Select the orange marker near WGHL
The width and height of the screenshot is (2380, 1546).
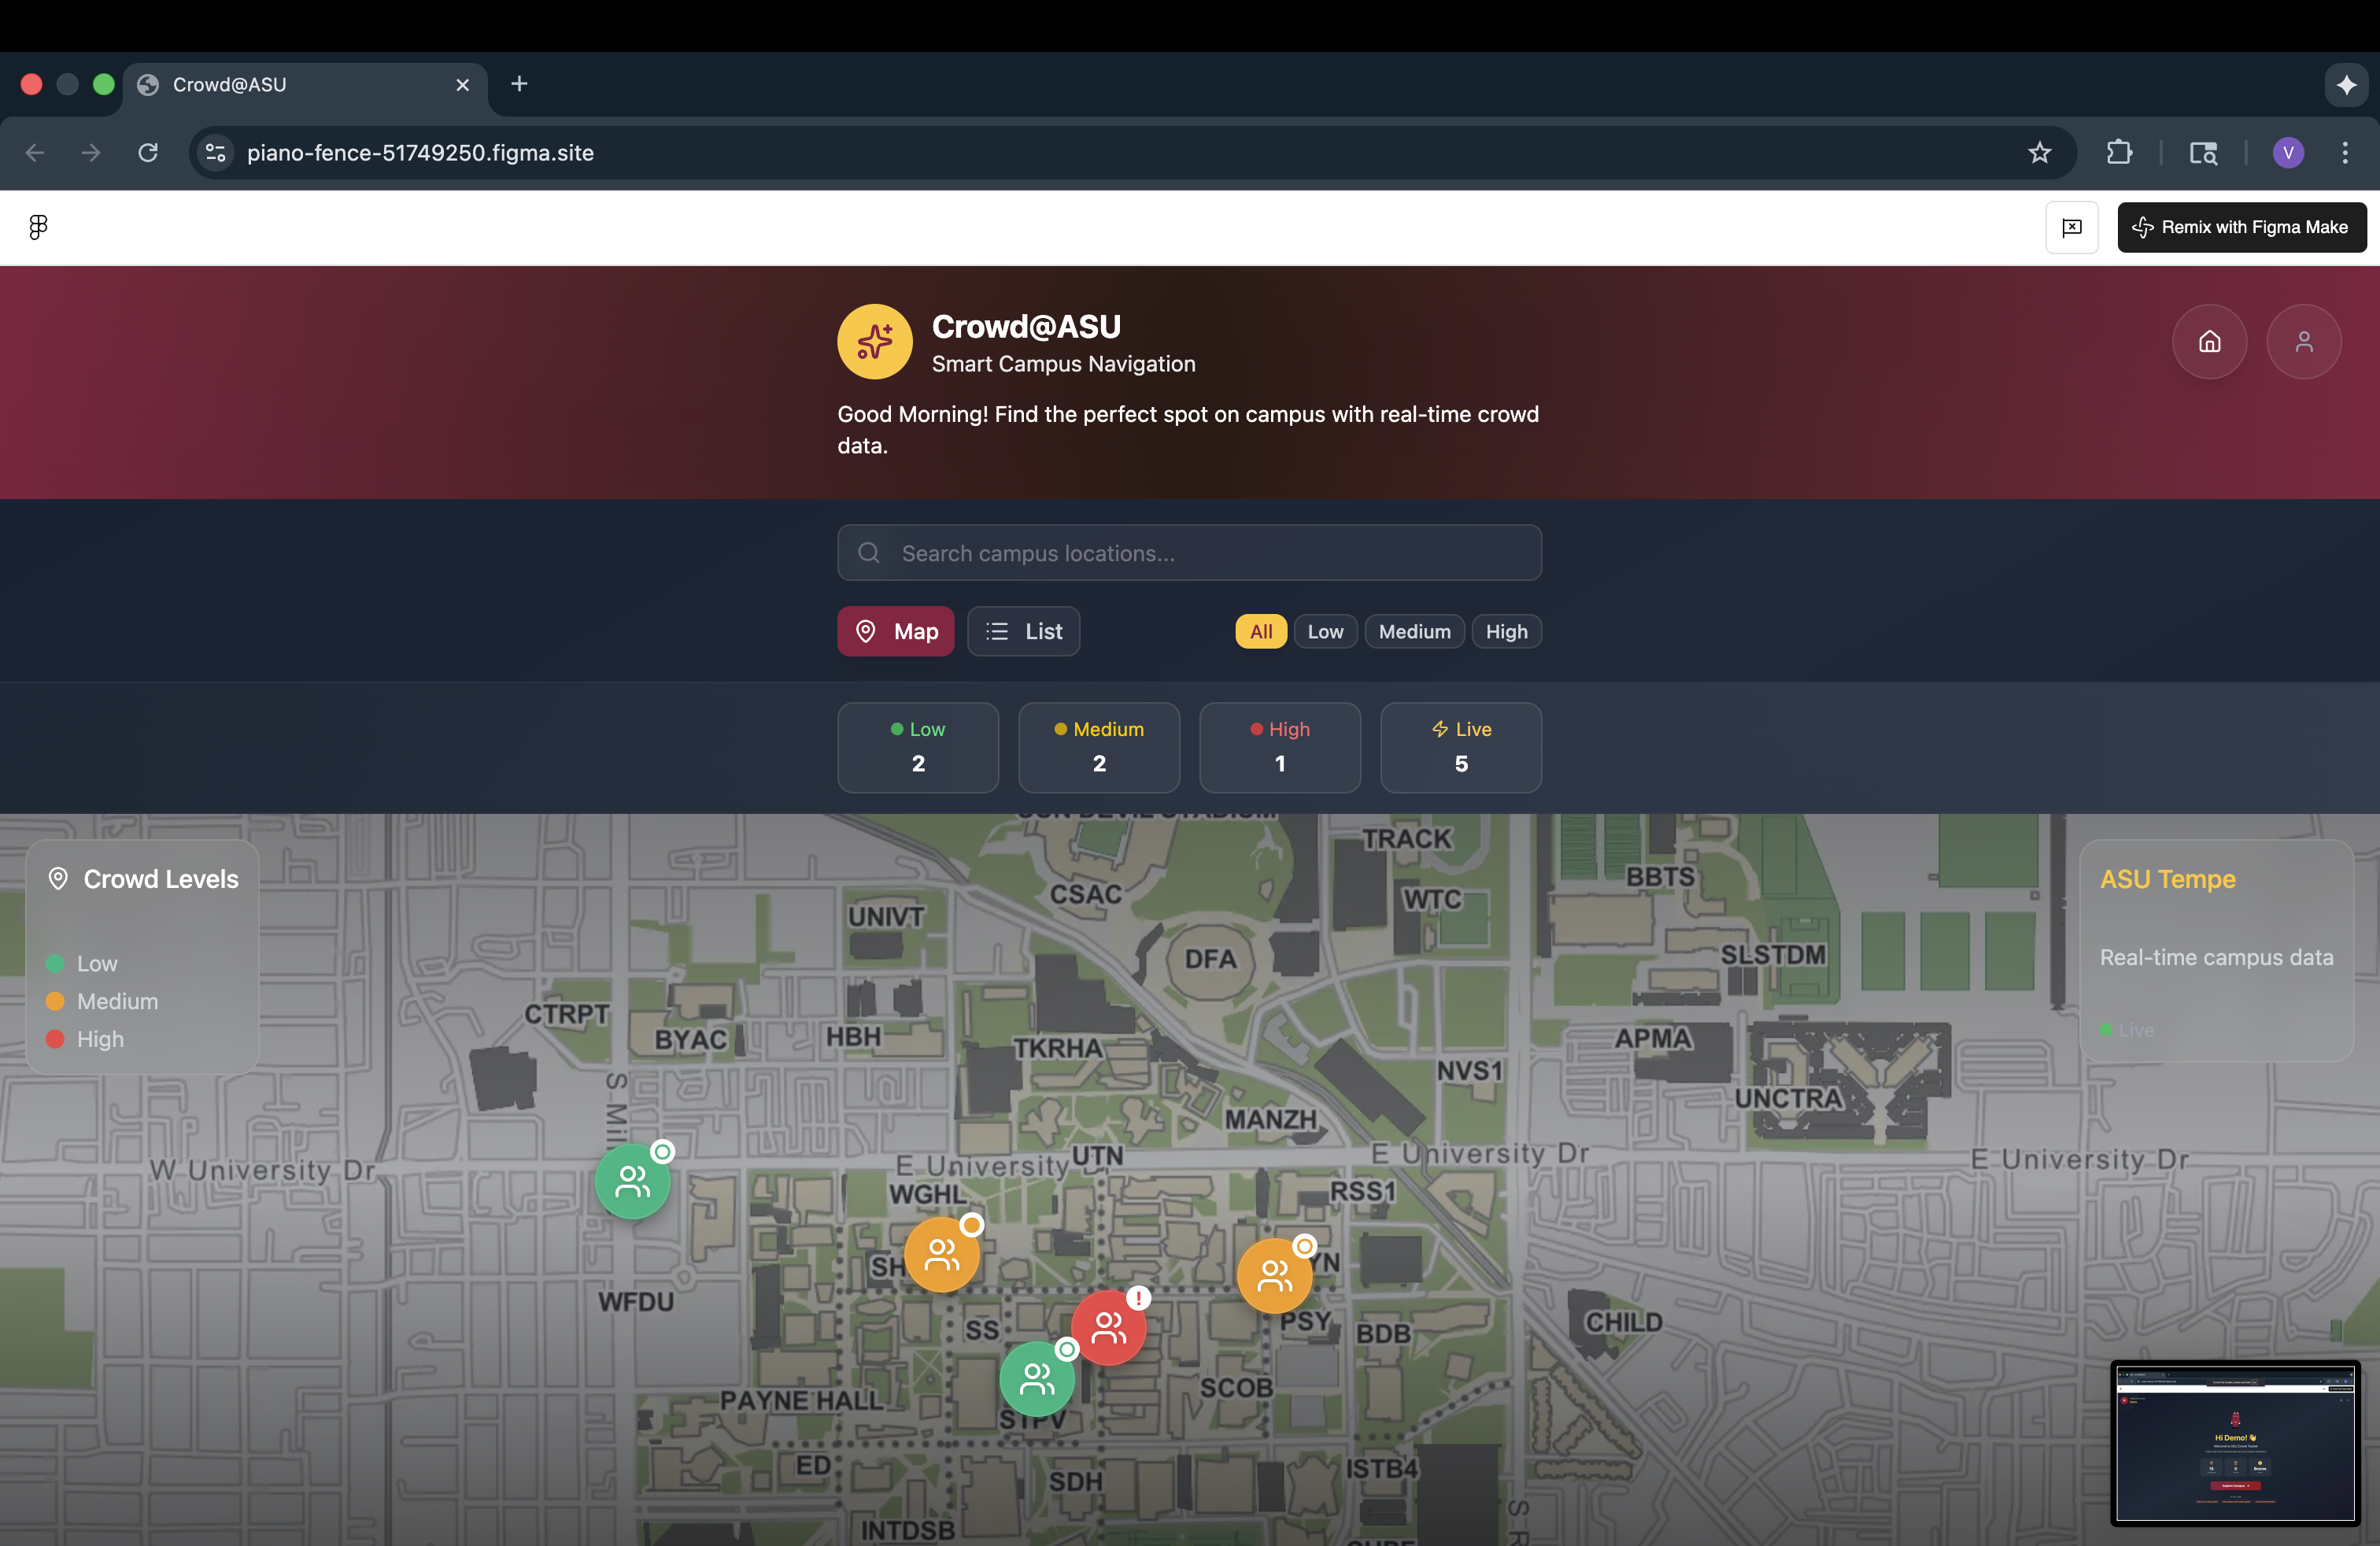[941, 1254]
